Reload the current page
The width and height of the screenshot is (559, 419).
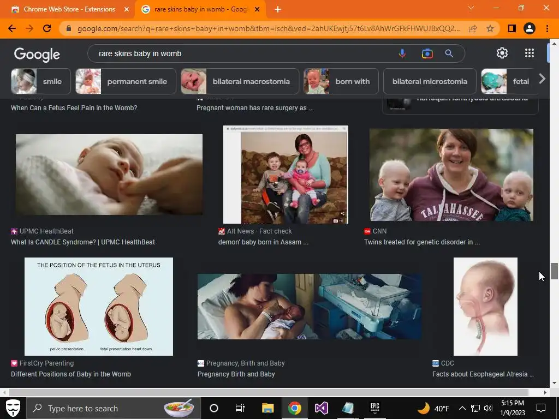click(47, 28)
